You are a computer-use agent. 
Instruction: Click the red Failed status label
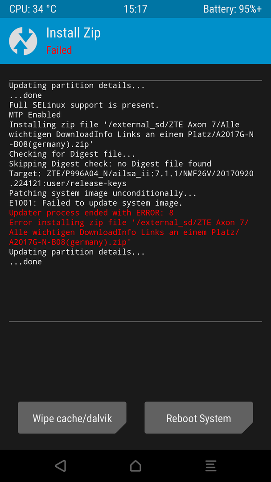[x=59, y=50]
